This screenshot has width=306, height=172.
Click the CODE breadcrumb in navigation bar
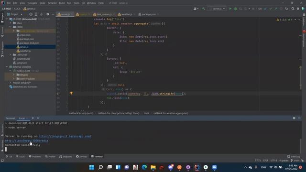[17, 9]
